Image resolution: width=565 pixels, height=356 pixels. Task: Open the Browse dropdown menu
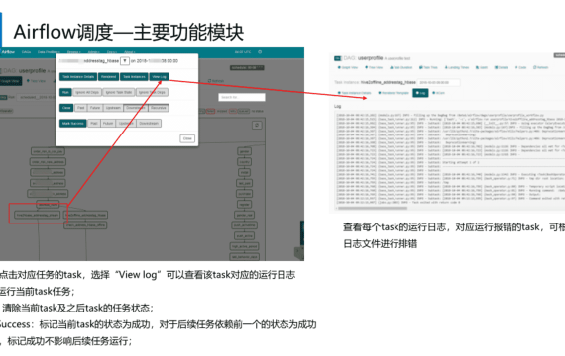[74, 52]
